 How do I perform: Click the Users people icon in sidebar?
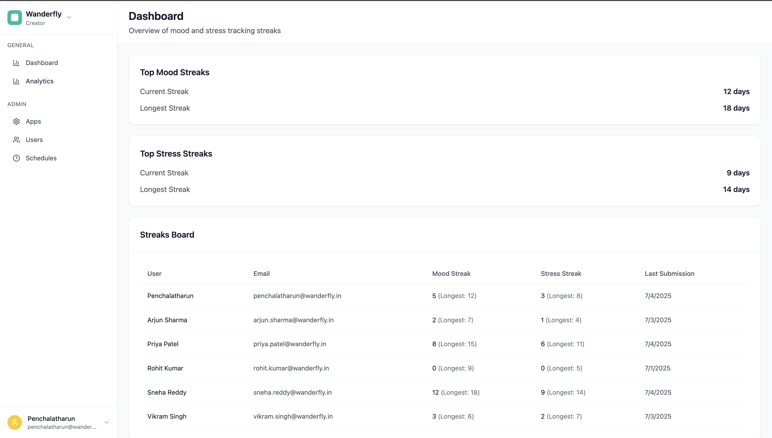pyautogui.click(x=17, y=139)
